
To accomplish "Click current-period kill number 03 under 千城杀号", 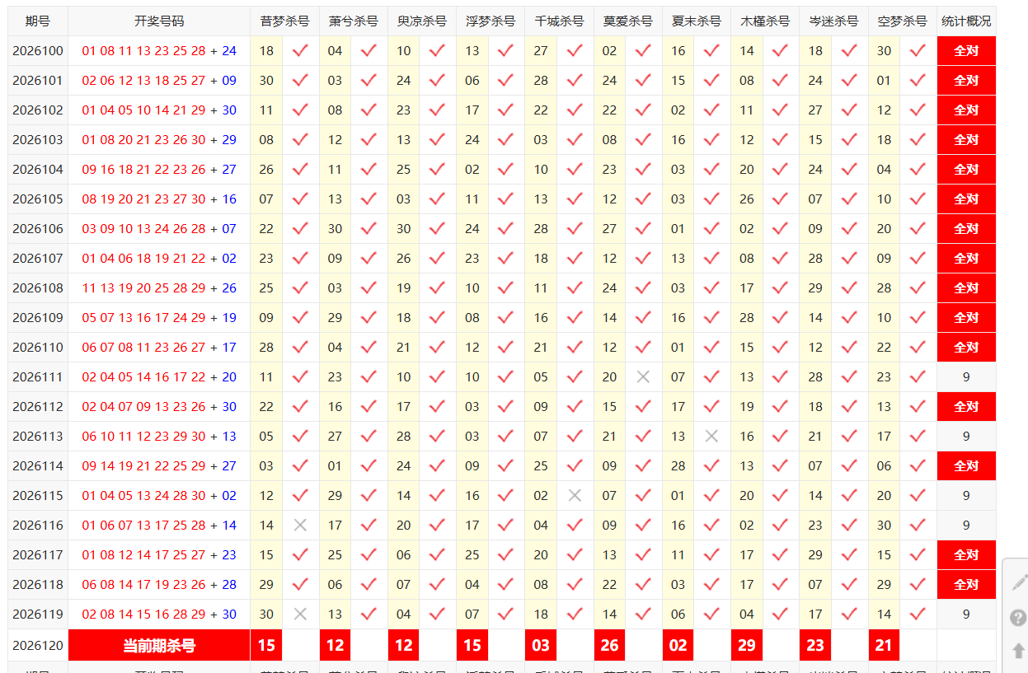I will [541, 645].
